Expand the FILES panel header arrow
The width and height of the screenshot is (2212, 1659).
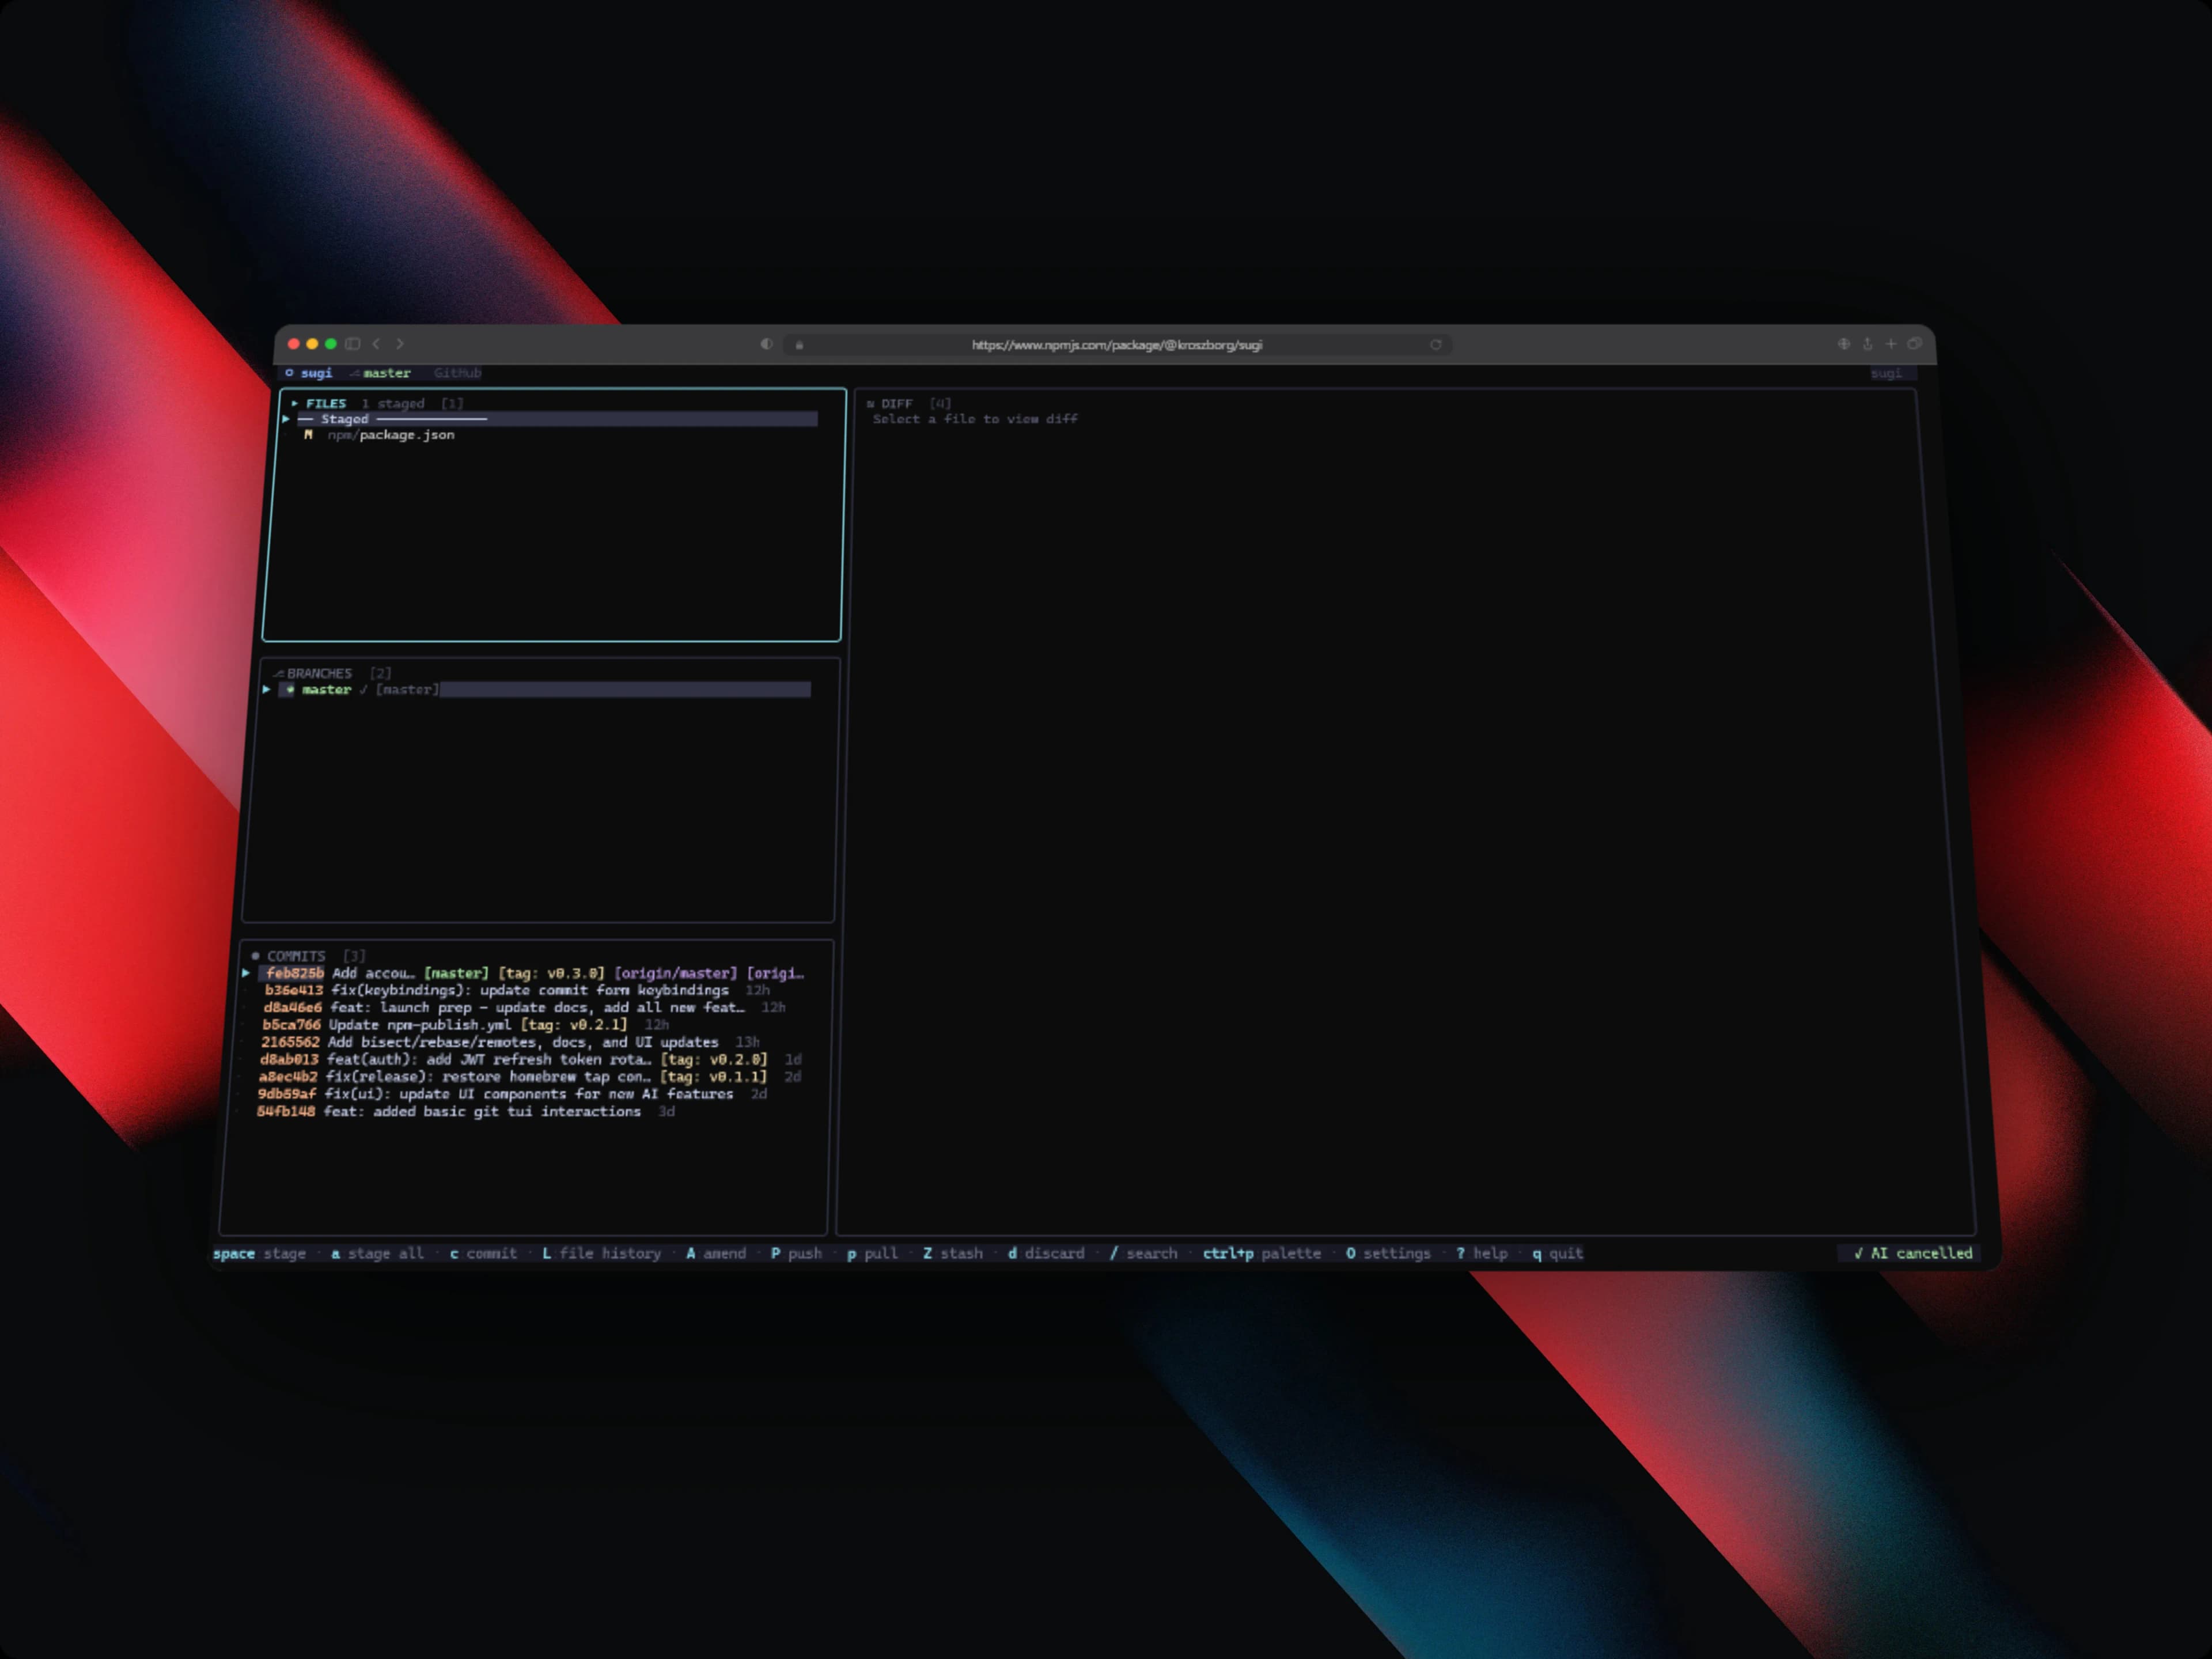click(295, 404)
